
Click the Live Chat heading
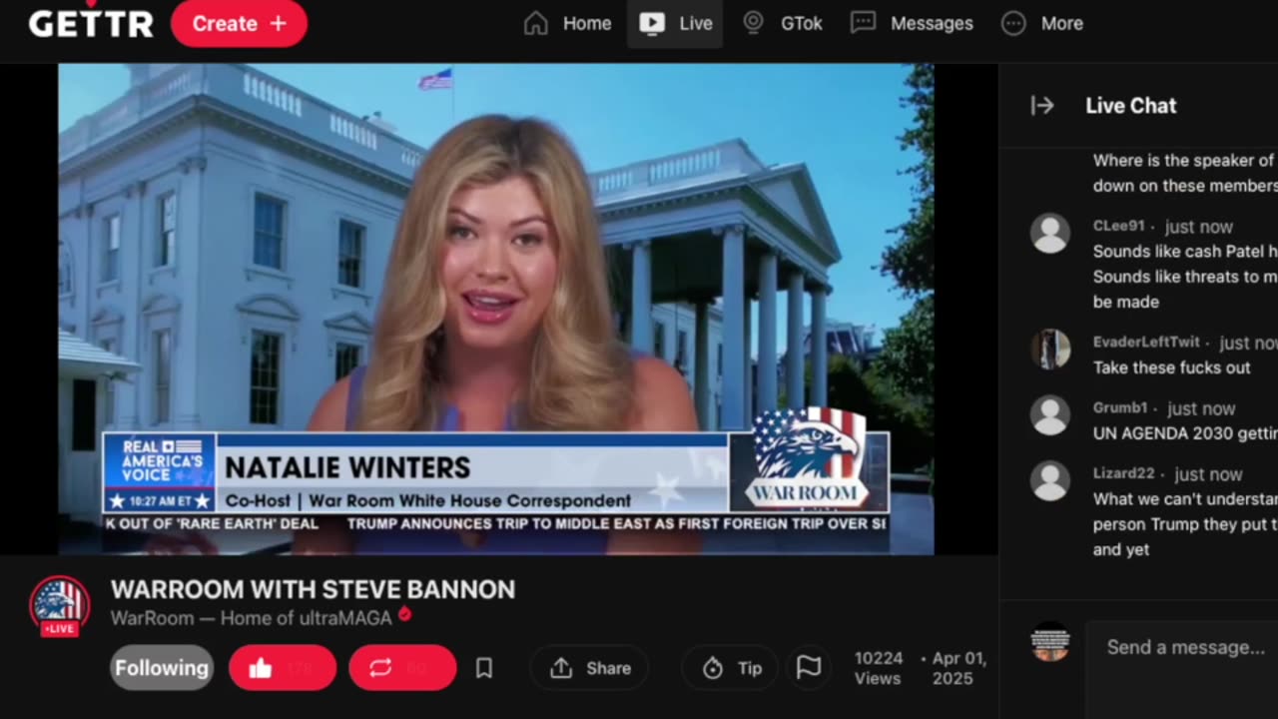[x=1131, y=106]
